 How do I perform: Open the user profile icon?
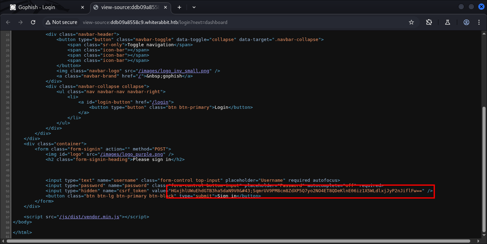(x=466, y=22)
